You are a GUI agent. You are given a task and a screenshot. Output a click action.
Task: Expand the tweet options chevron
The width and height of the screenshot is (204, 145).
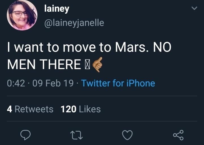point(194,9)
